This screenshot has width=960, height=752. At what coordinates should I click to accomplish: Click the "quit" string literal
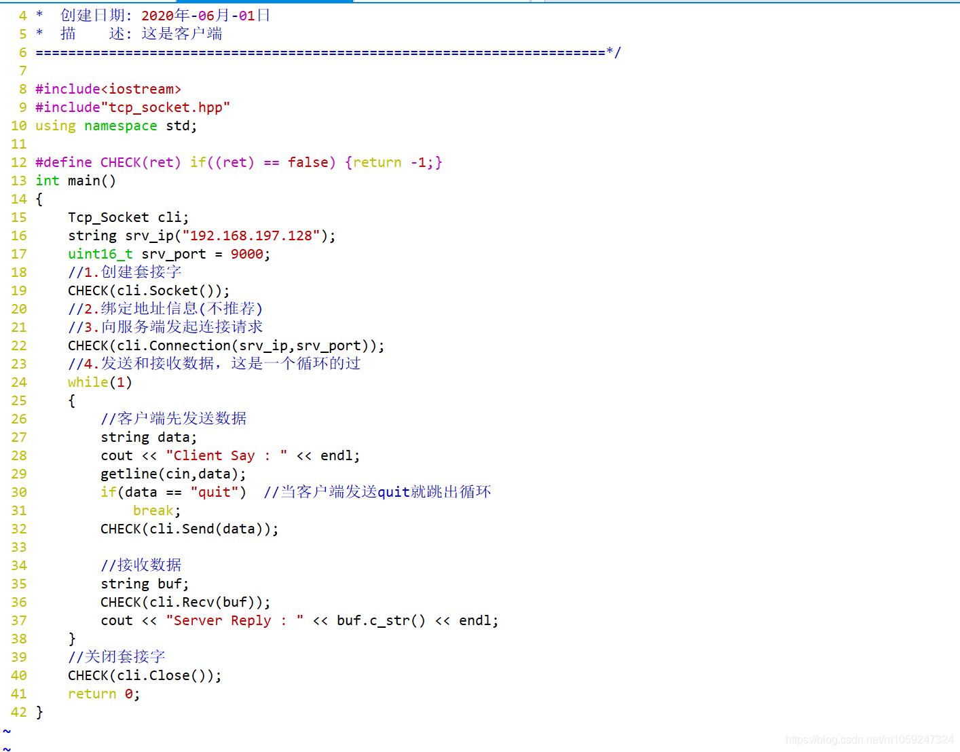(x=215, y=492)
